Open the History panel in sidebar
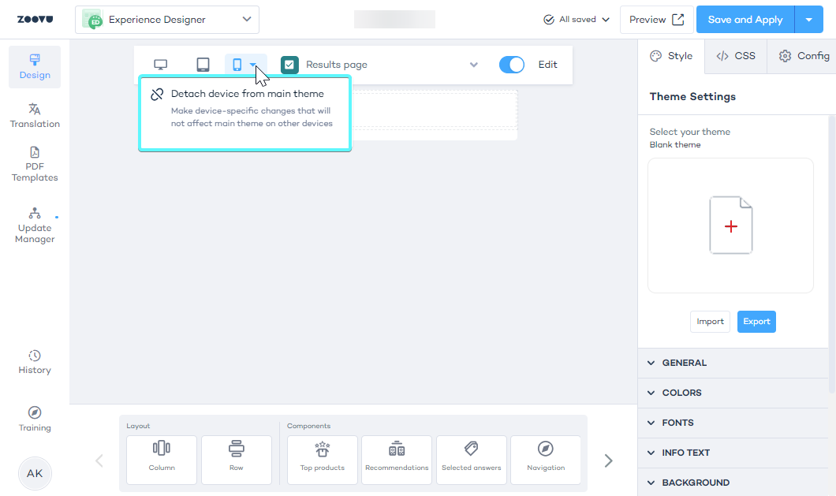Viewport: 836px width, 496px height. 35,362
